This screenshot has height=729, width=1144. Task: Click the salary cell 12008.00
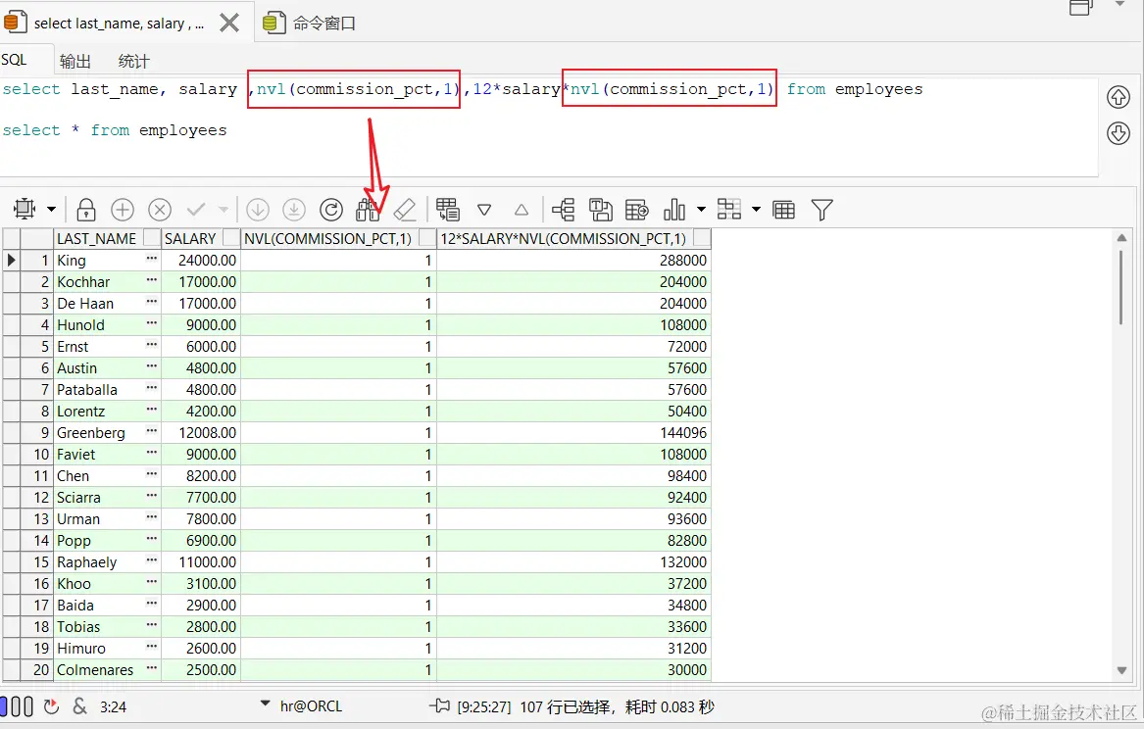point(201,432)
